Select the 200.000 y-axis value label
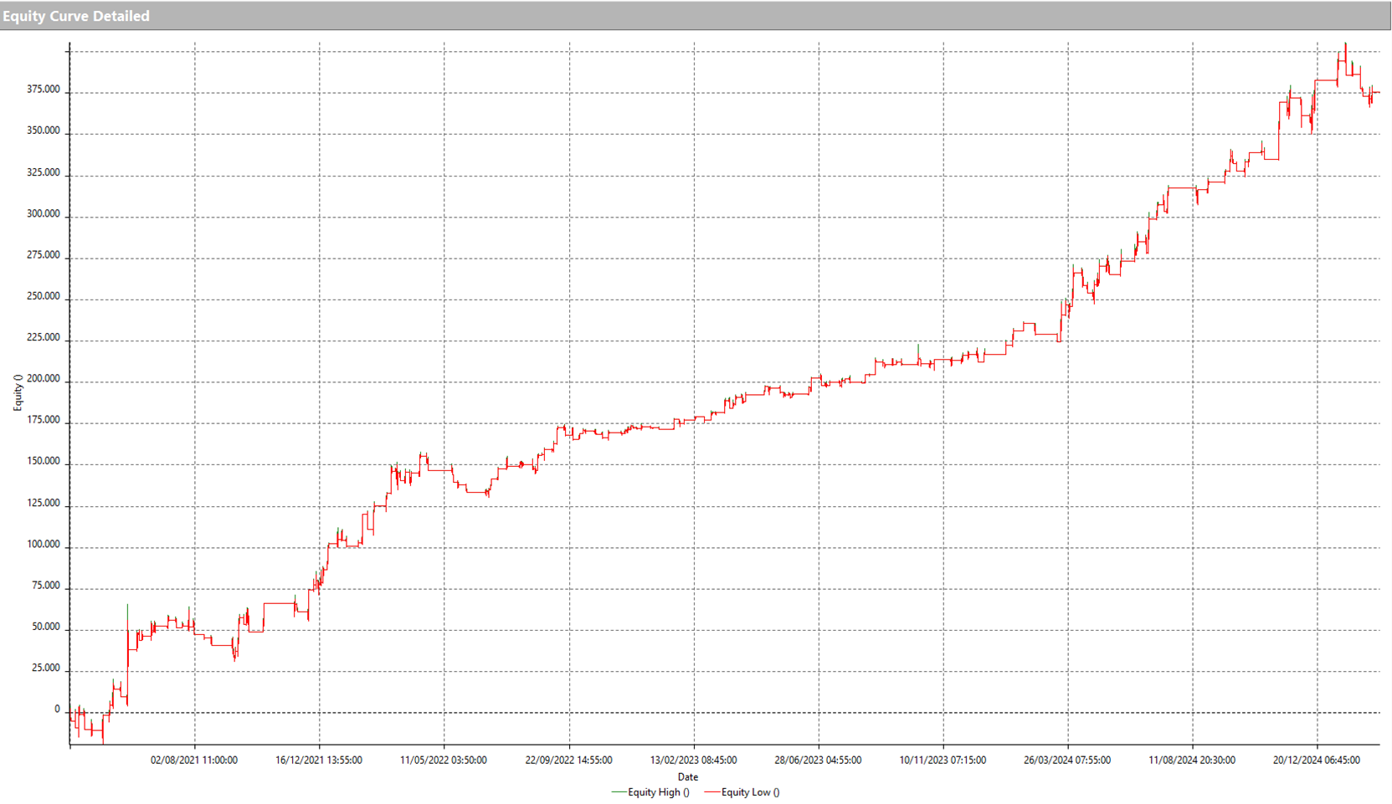The width and height of the screenshot is (1392, 804). click(44, 379)
